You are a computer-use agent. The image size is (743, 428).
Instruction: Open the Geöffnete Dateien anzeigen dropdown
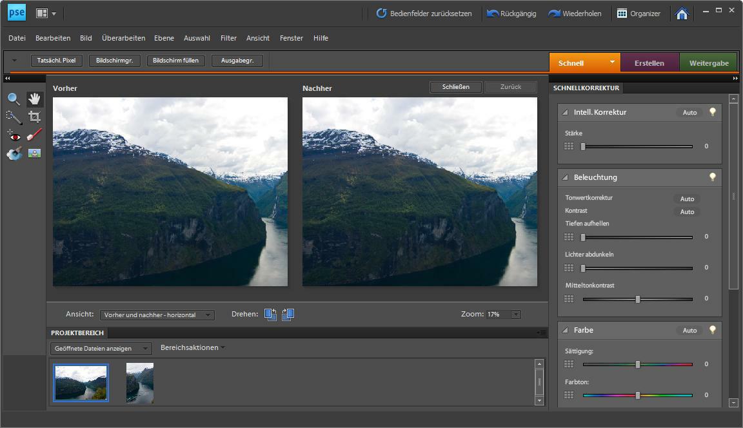point(100,348)
